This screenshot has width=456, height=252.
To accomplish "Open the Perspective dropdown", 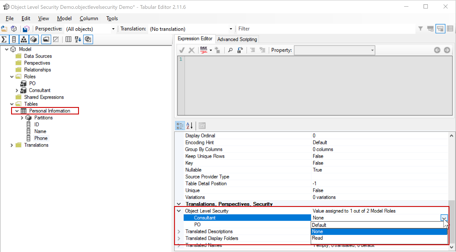I will 113,29.
